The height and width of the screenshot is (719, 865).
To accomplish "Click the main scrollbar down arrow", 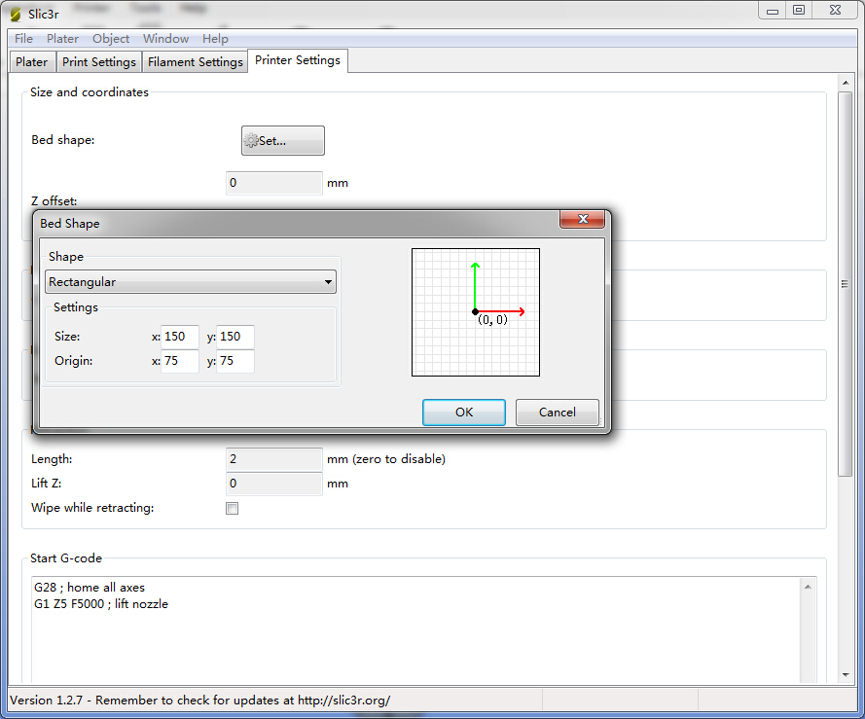I will (846, 675).
